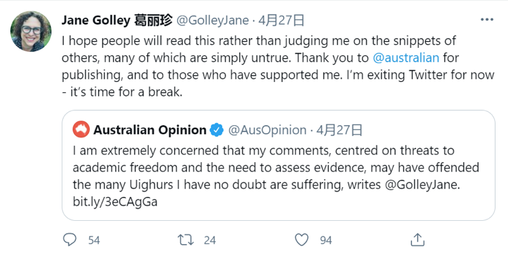Viewport: 508px width, 255px height.
Task: Retweet using the retweet arrows icon
Action: [x=186, y=240]
